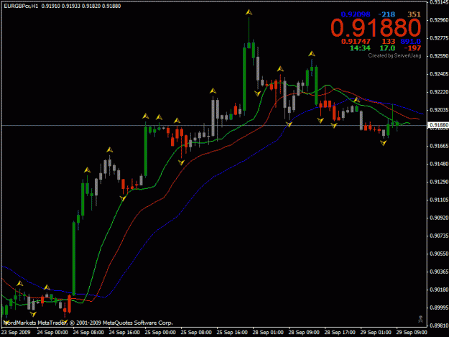This screenshot has height=337, width=449.
Task: Click the 0.91665 price axis label
Action: (x=439, y=146)
